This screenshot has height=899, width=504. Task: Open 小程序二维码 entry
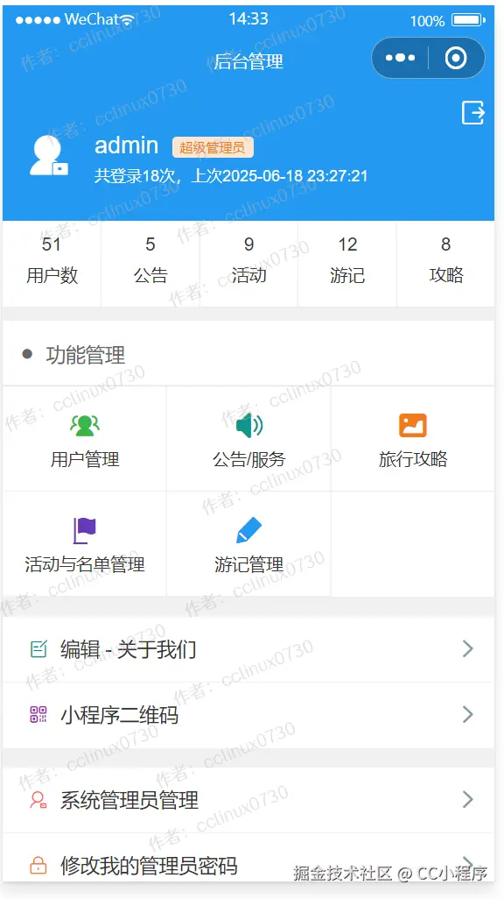tap(248, 714)
